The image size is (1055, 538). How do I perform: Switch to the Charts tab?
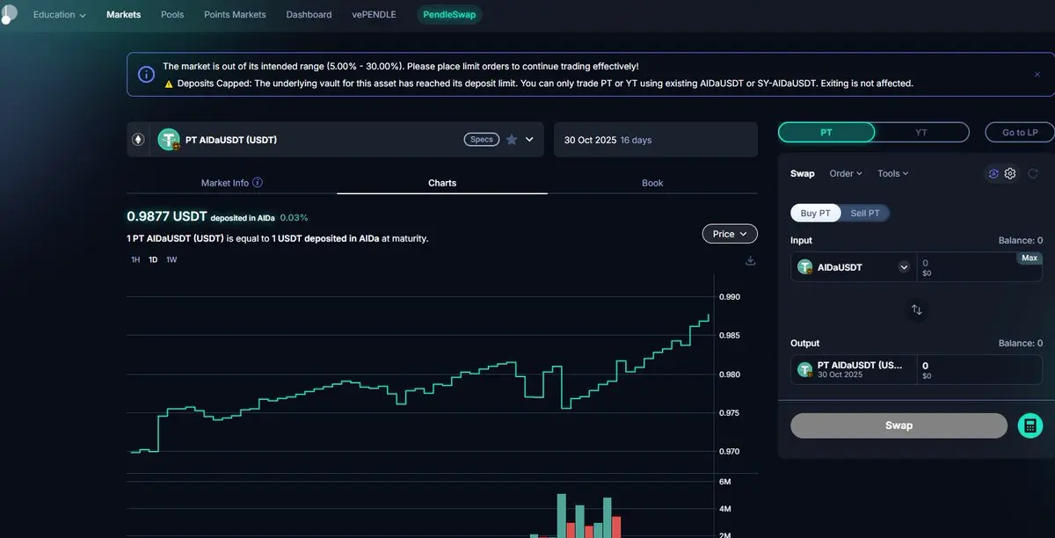click(442, 183)
